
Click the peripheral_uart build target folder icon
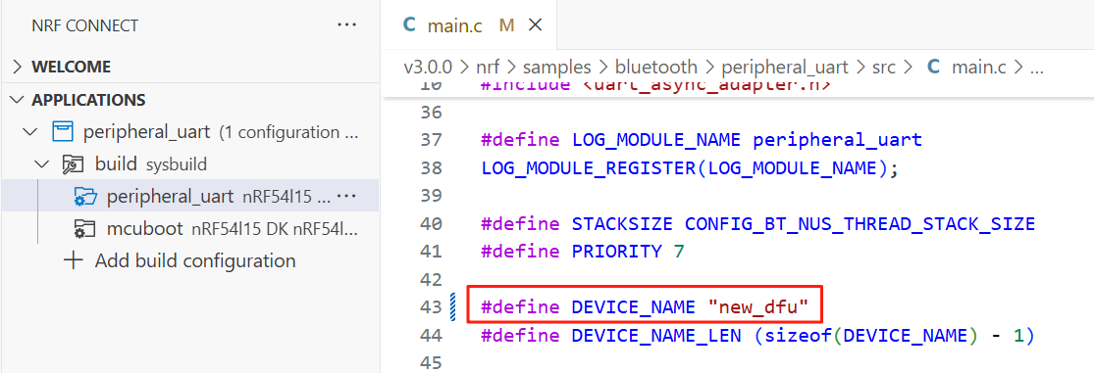[x=85, y=197]
